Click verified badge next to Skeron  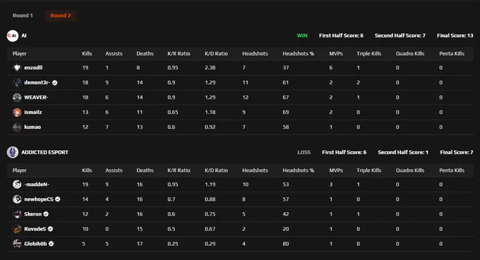(46, 214)
